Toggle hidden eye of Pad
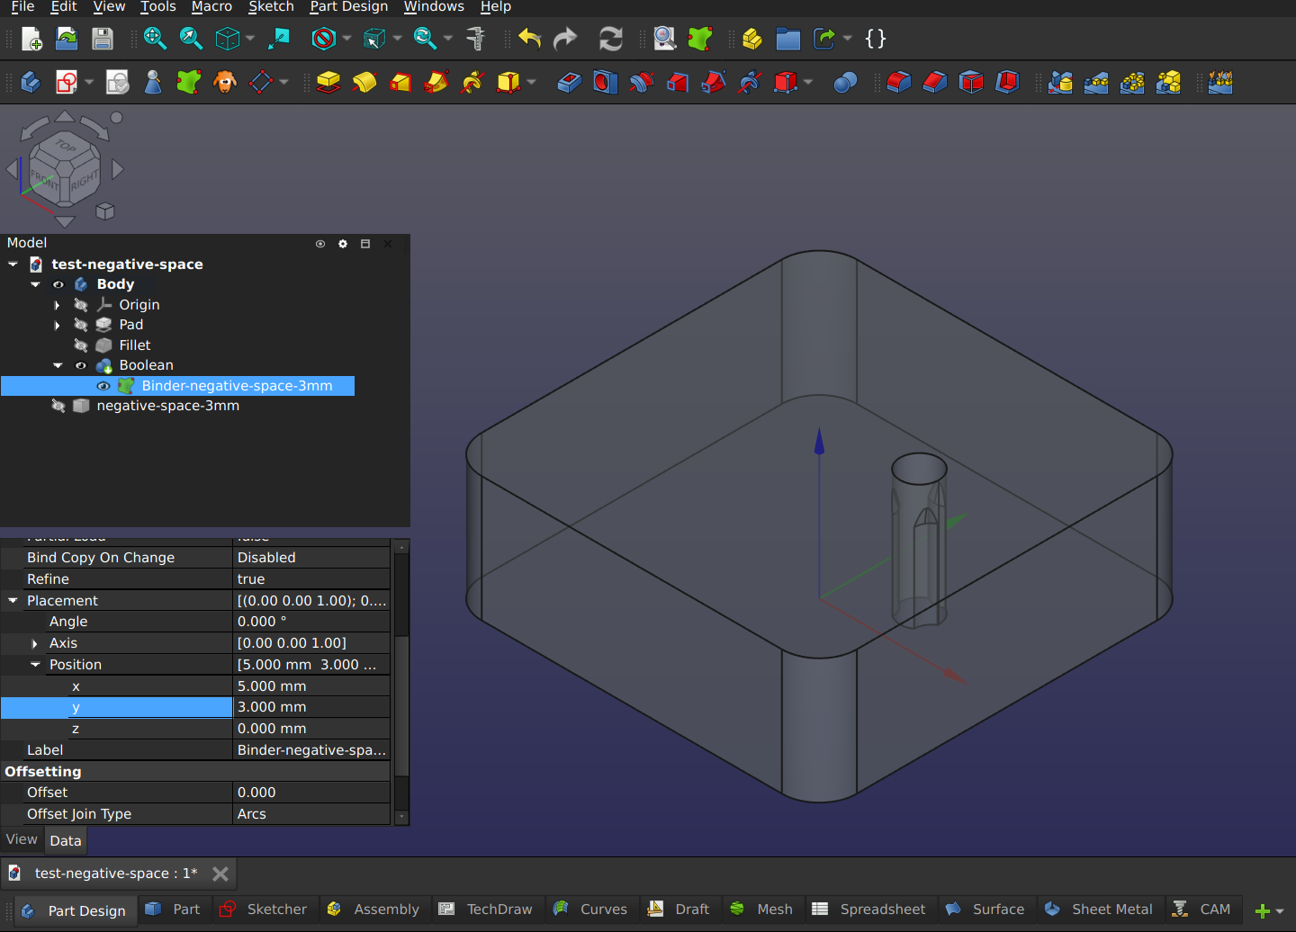Screen dimensions: 1296x932 [x=81, y=325]
